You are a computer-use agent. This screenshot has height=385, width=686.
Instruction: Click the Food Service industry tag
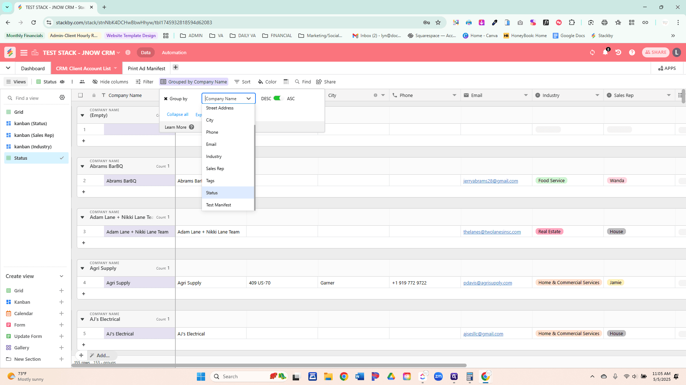click(551, 180)
